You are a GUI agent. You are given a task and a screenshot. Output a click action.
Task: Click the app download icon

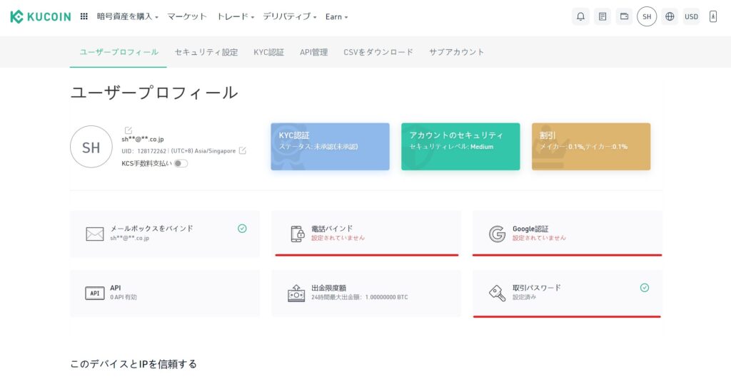coord(713,17)
